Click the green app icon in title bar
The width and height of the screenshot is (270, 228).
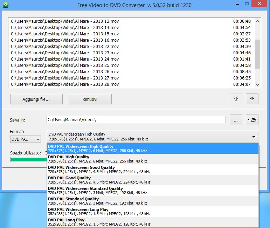[5, 6]
